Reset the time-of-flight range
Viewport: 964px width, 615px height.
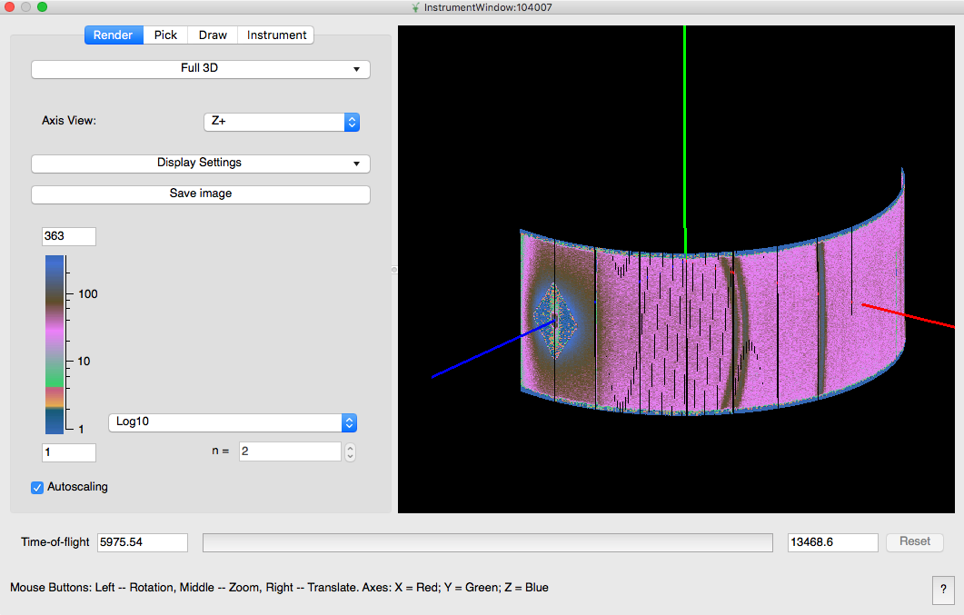point(914,541)
